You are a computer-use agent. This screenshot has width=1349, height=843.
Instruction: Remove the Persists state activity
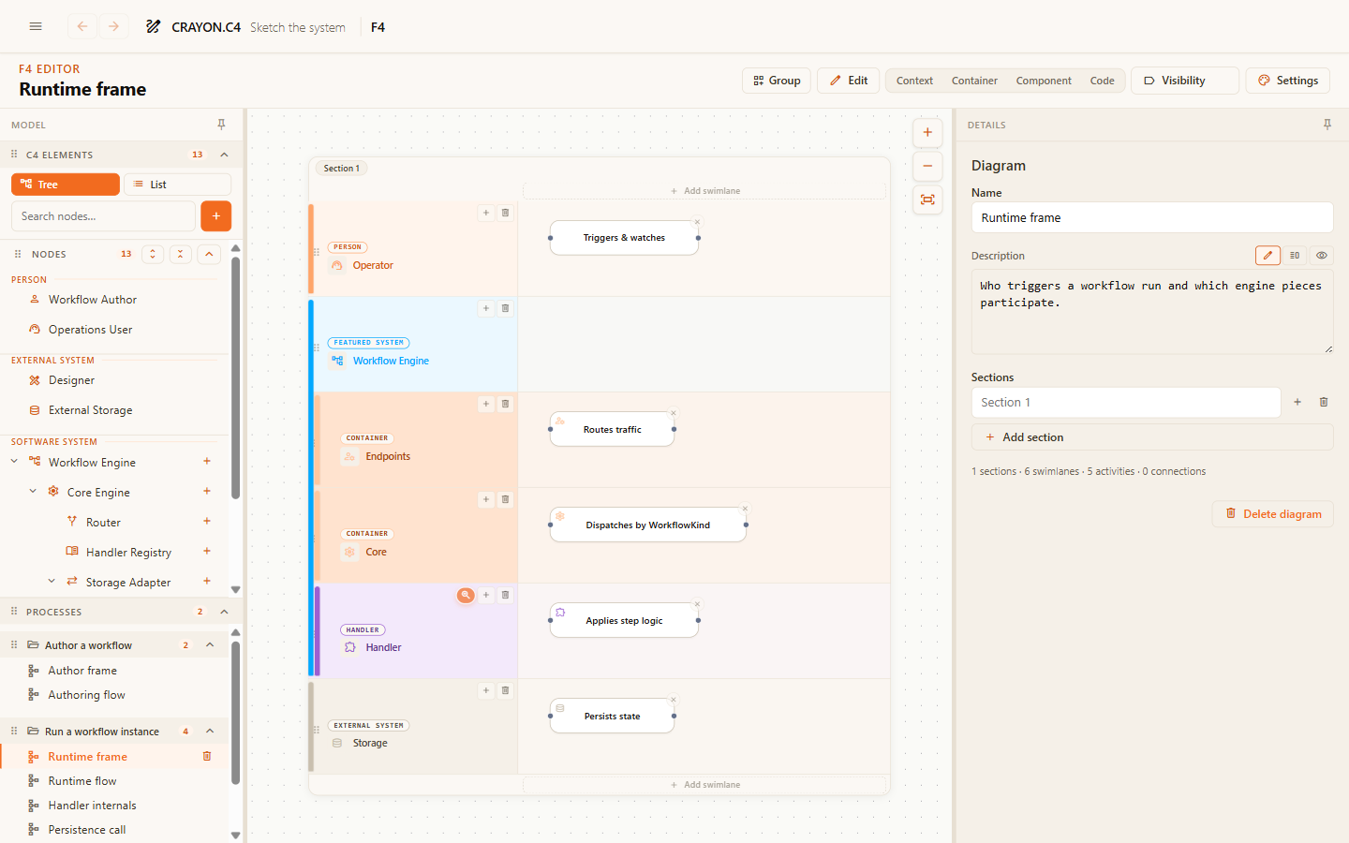(x=673, y=700)
